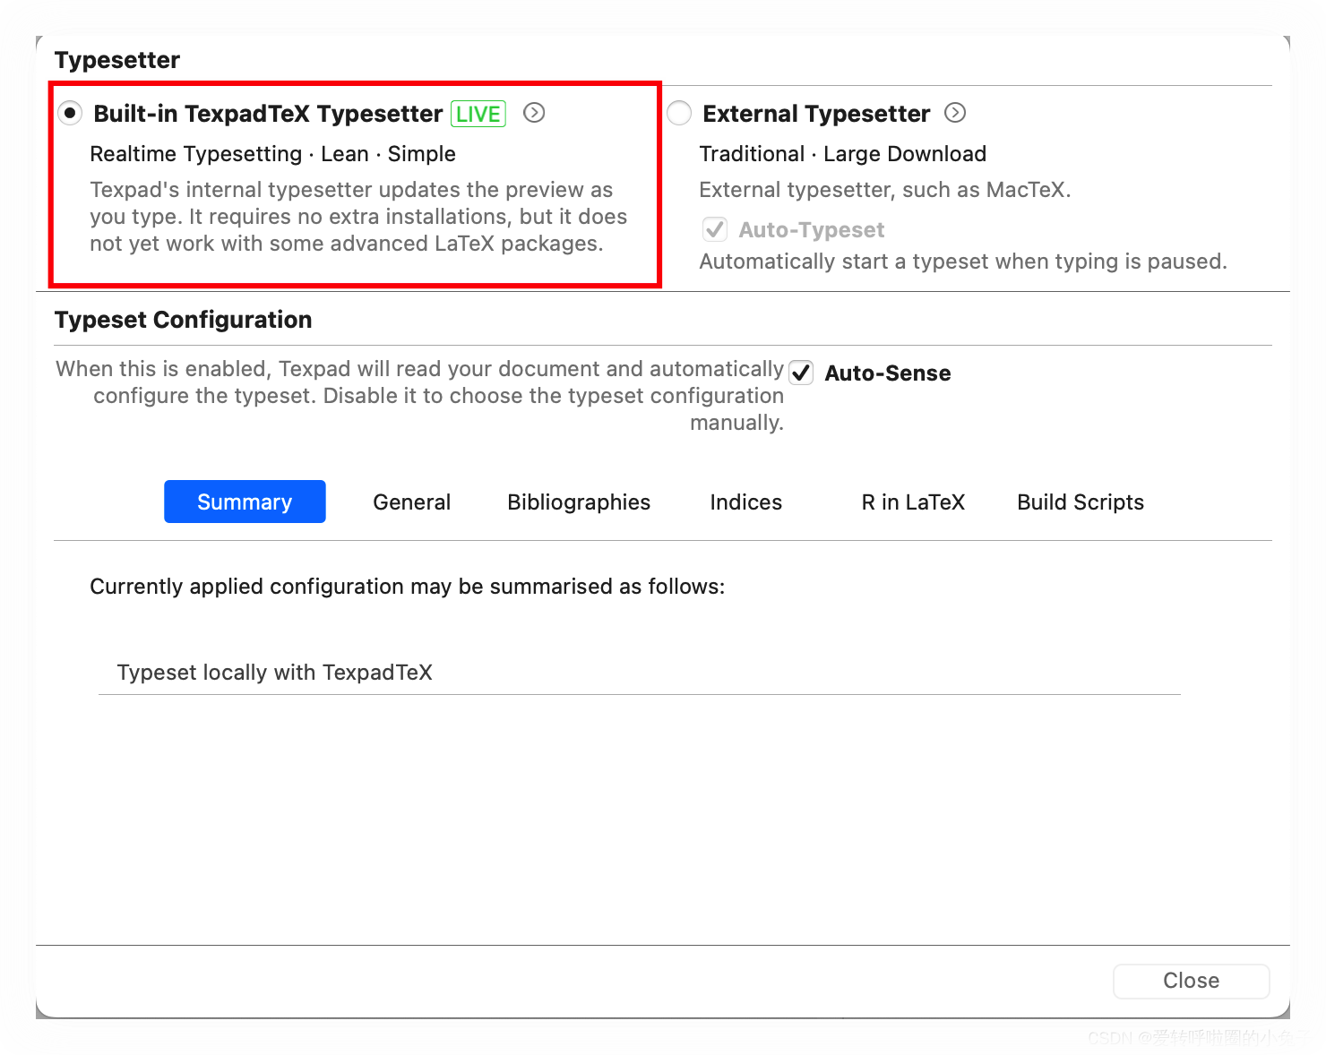Select the External Typesetter radio button
1326x1055 pixels.
tap(679, 114)
